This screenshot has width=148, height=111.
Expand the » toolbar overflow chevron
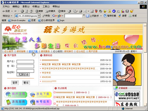(x=84, y=15)
